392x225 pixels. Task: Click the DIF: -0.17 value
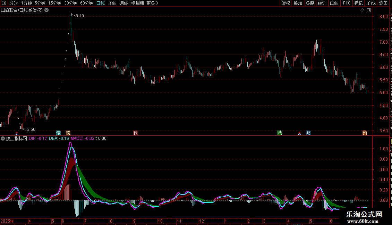[x=38, y=138]
